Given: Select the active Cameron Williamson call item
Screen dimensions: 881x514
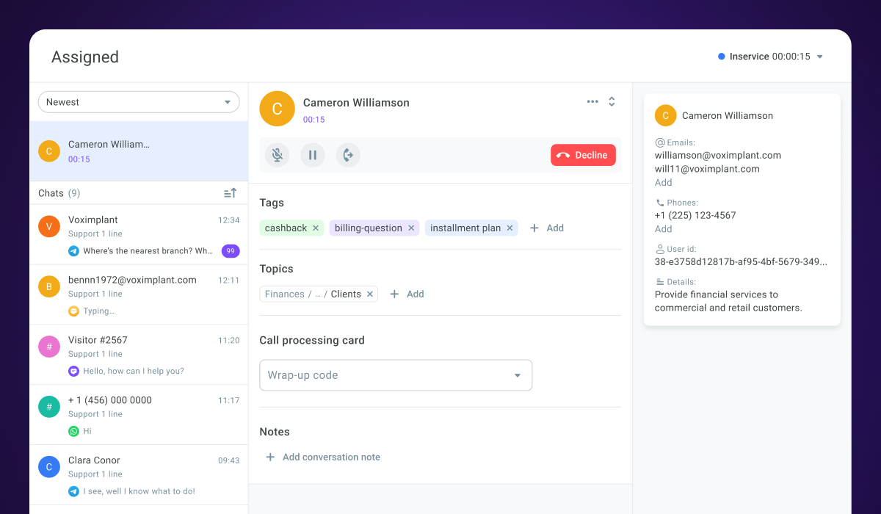Looking at the screenshot, I should pos(139,151).
